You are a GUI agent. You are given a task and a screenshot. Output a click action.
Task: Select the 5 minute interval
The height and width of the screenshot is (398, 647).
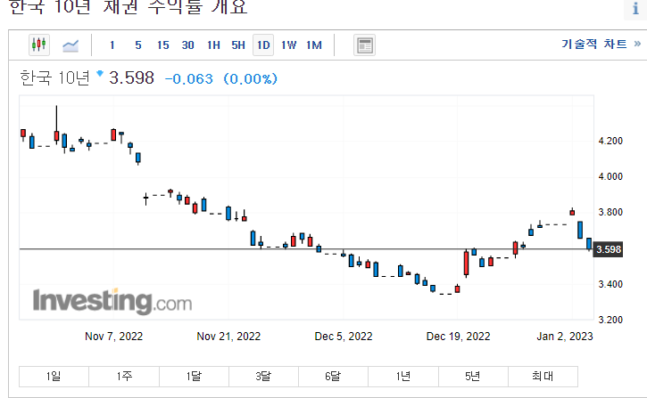(x=138, y=45)
